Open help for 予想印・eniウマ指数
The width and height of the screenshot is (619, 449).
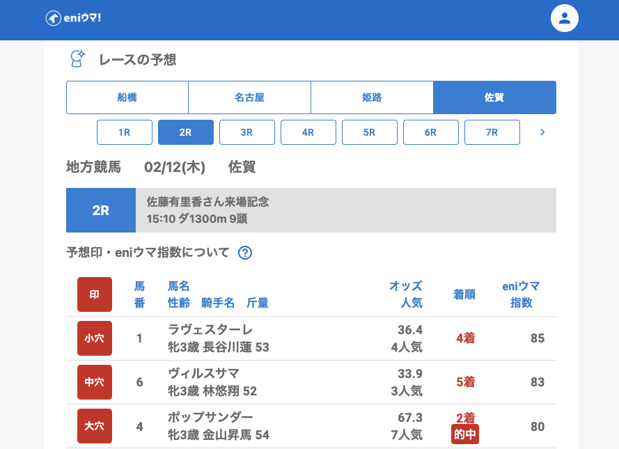tap(245, 253)
